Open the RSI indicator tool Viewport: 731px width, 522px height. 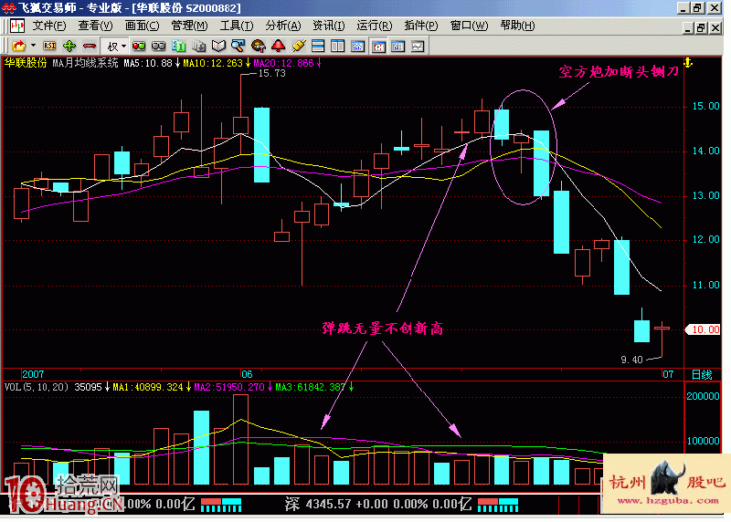[x=49, y=47]
